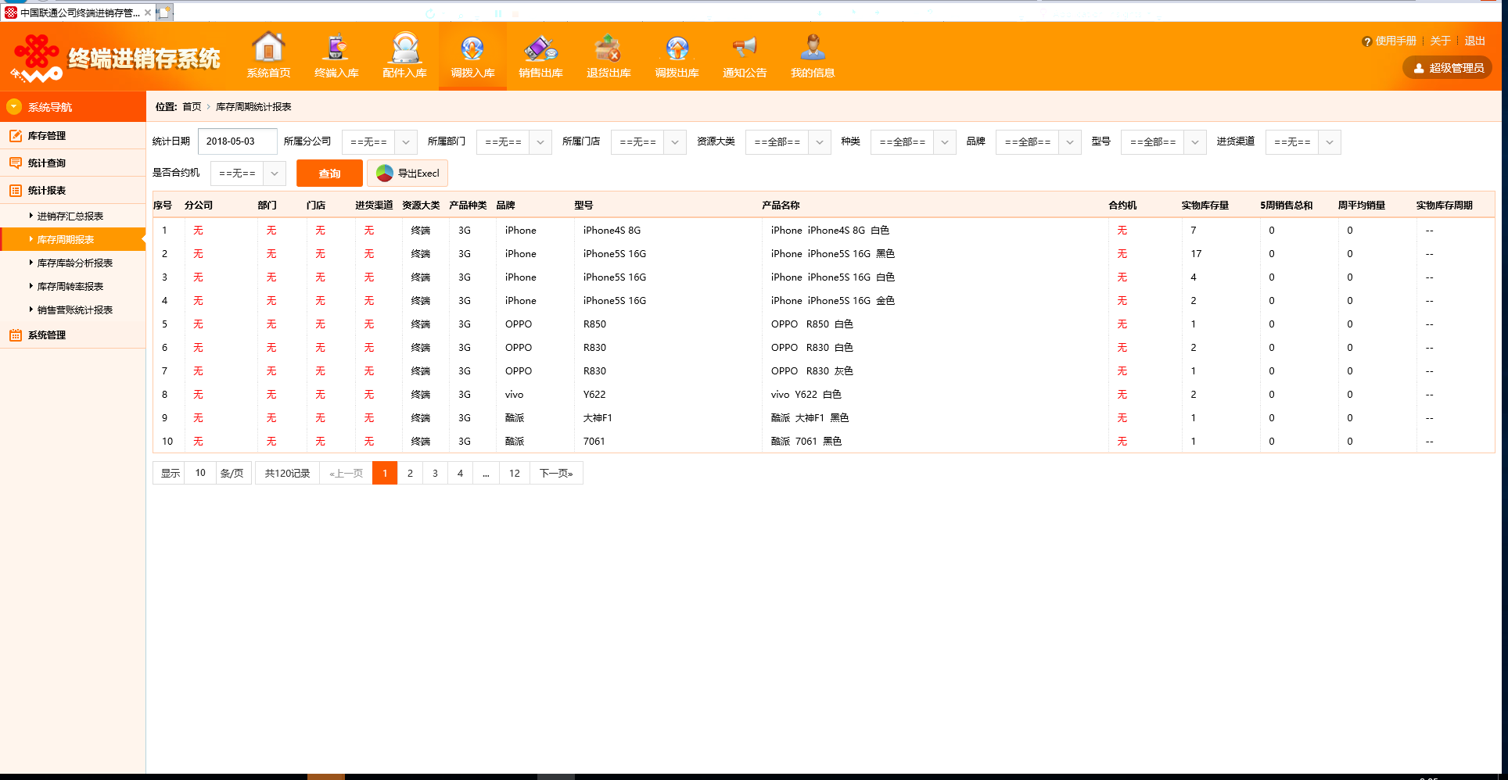Image resolution: width=1508 pixels, height=780 pixels.
Task: Click 首页 in breadcrumb
Action: tap(192, 106)
